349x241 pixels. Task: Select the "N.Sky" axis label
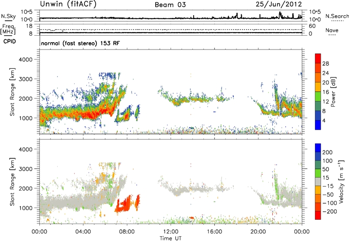(8, 16)
